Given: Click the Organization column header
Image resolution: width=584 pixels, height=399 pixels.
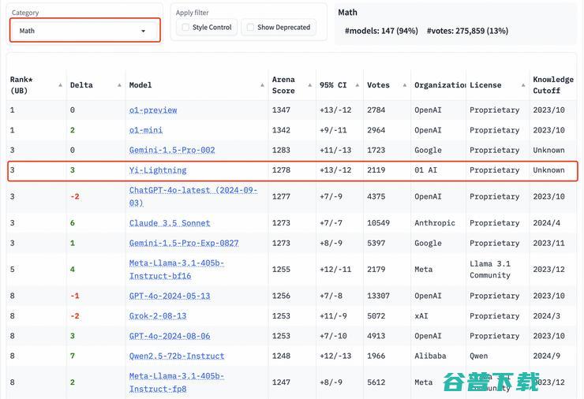Looking at the screenshot, I should point(440,85).
